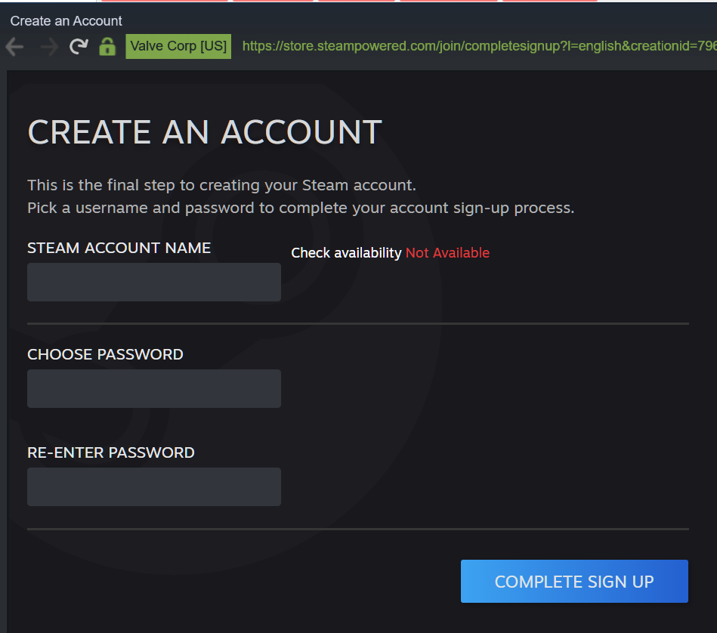Click the forward navigation arrow

tap(49, 47)
